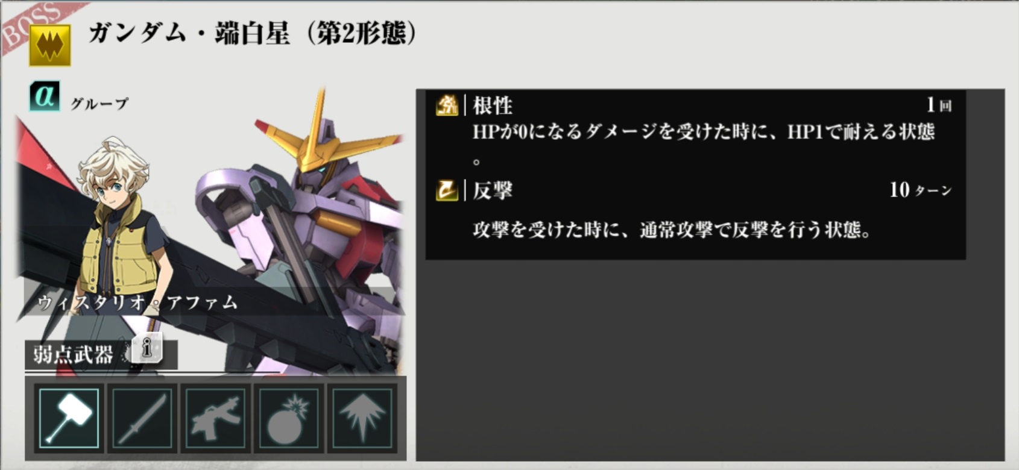1019x470 pixels.
Task: Click the 反撃 skill icon
Action: point(447,190)
